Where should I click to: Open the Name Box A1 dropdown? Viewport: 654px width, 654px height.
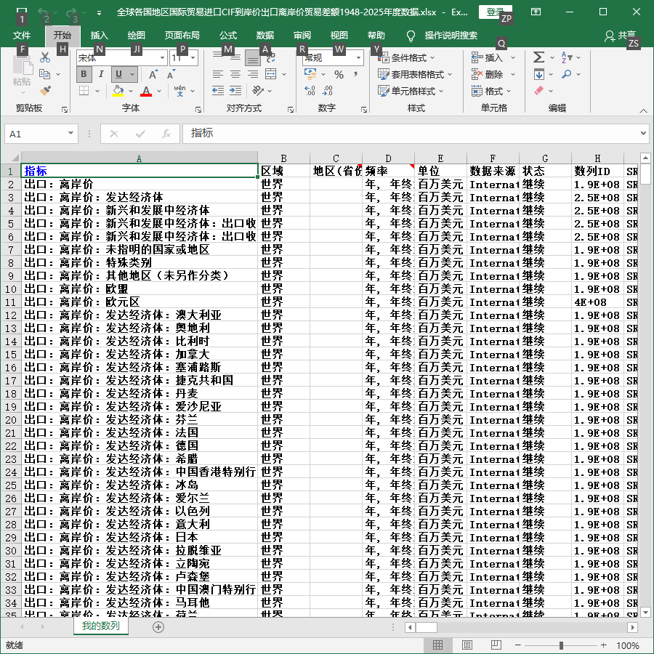70,134
